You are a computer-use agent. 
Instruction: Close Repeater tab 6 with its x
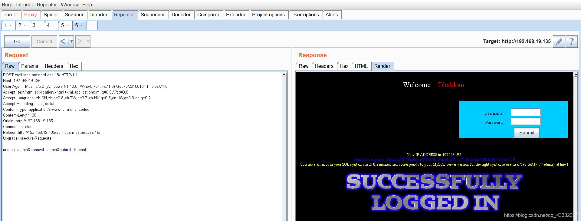82,26
